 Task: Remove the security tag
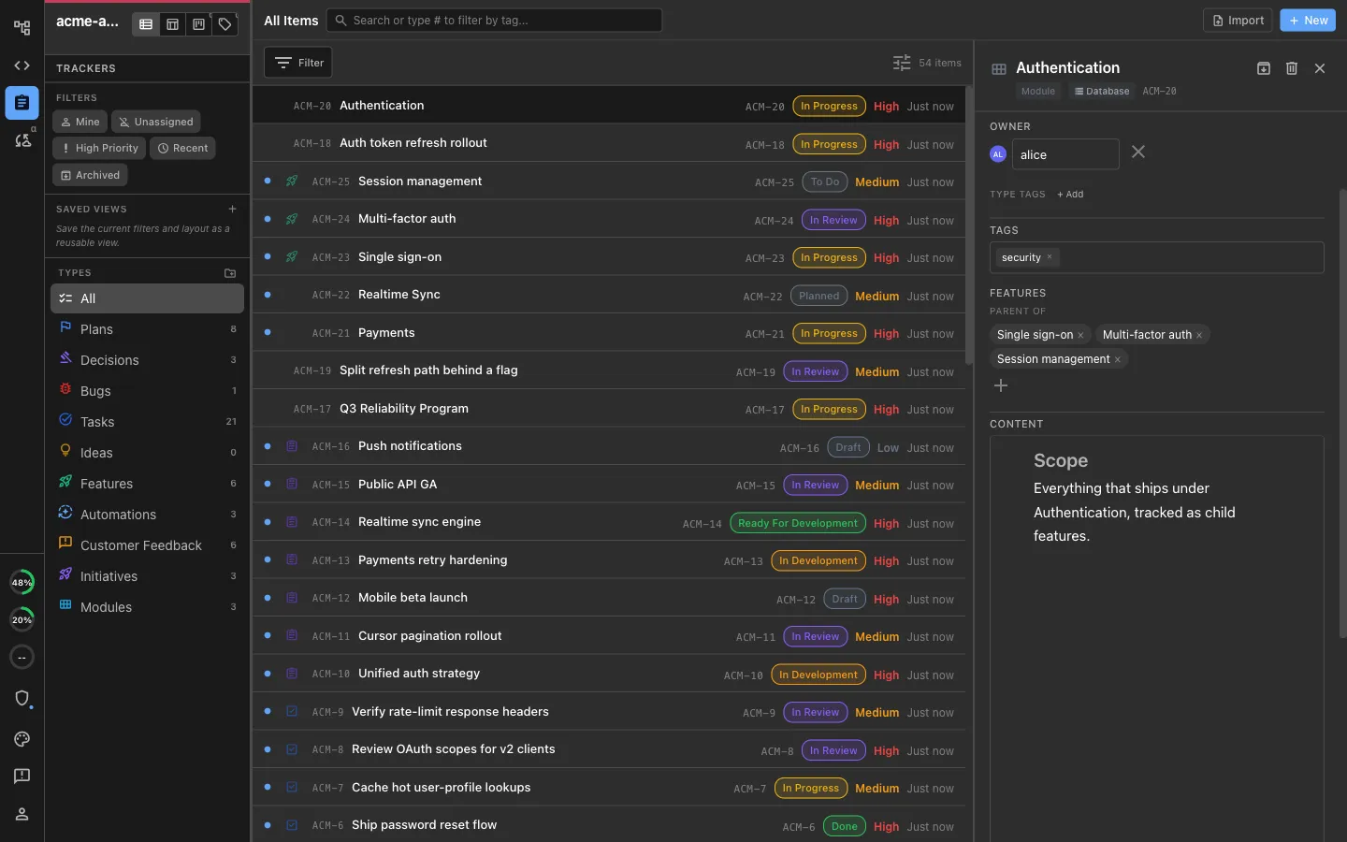pos(1050,257)
